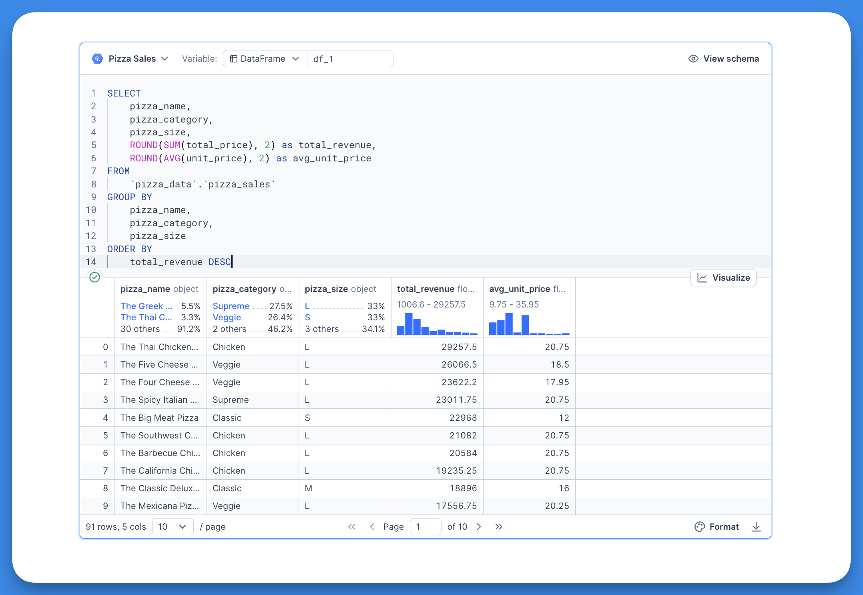Click the FROM keyword on line 7

click(x=118, y=171)
